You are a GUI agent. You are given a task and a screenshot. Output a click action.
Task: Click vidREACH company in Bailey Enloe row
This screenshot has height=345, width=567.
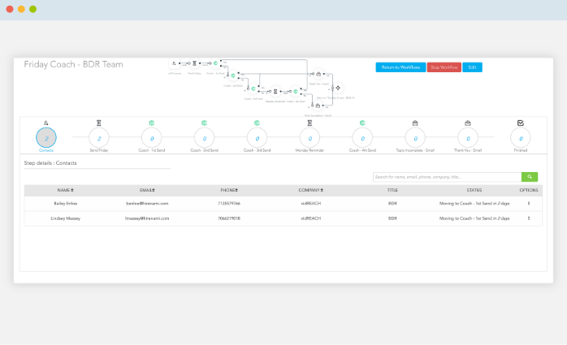pyautogui.click(x=311, y=204)
